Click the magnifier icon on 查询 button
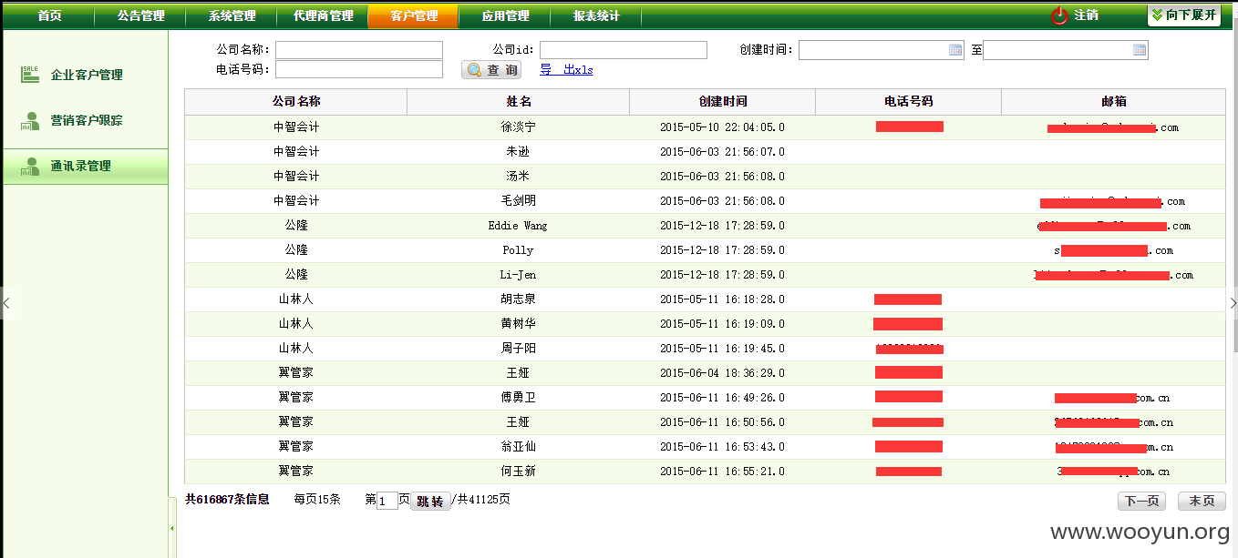 [x=474, y=70]
